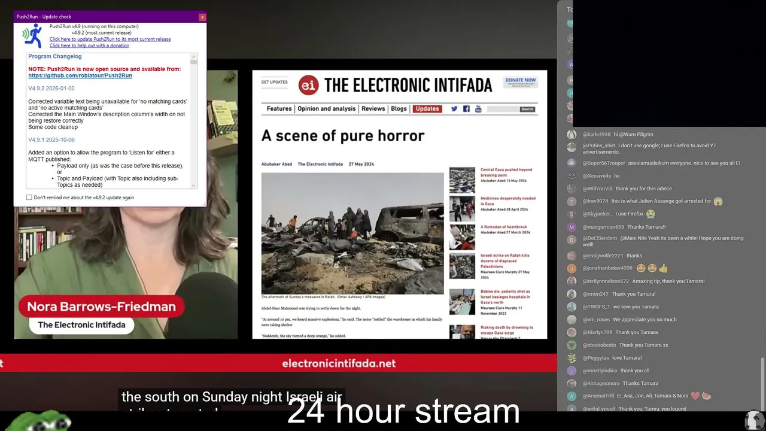Click @Skyjacker_'s chat avatar

point(572,214)
